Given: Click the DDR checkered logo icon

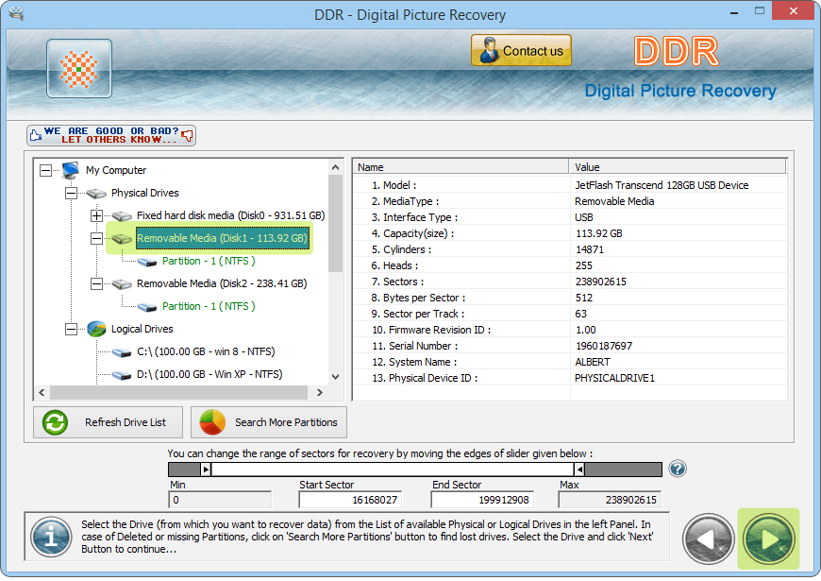Looking at the screenshot, I should point(79,69).
